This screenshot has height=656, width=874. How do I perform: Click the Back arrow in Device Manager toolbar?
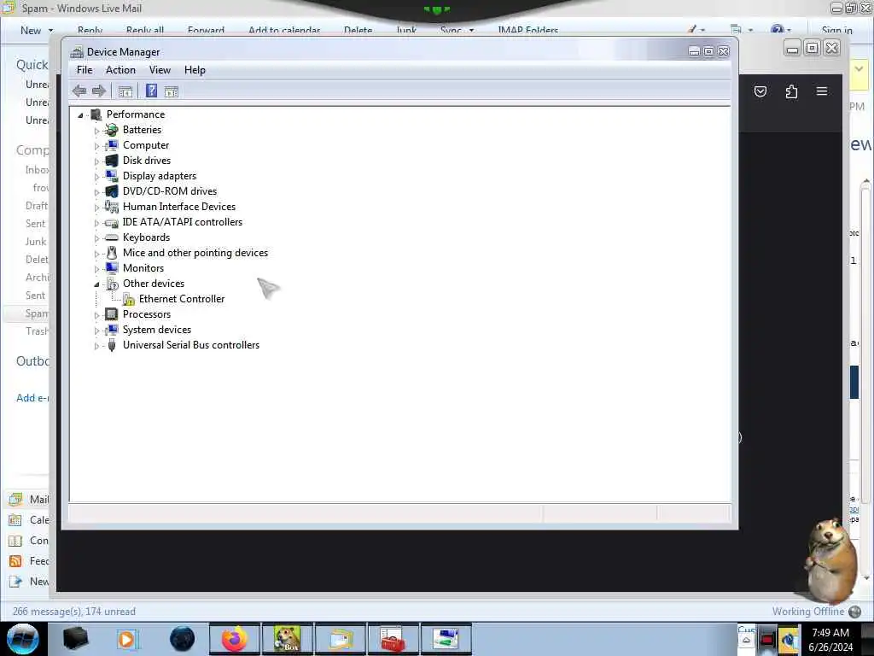pyautogui.click(x=79, y=91)
